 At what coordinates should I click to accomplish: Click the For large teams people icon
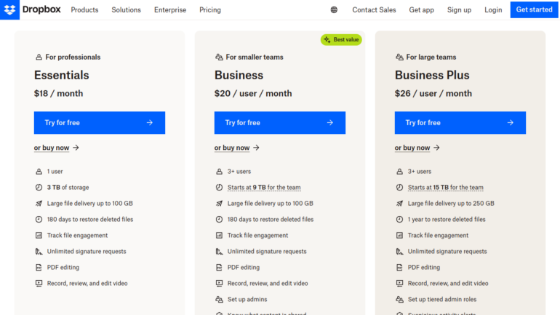[x=399, y=57]
